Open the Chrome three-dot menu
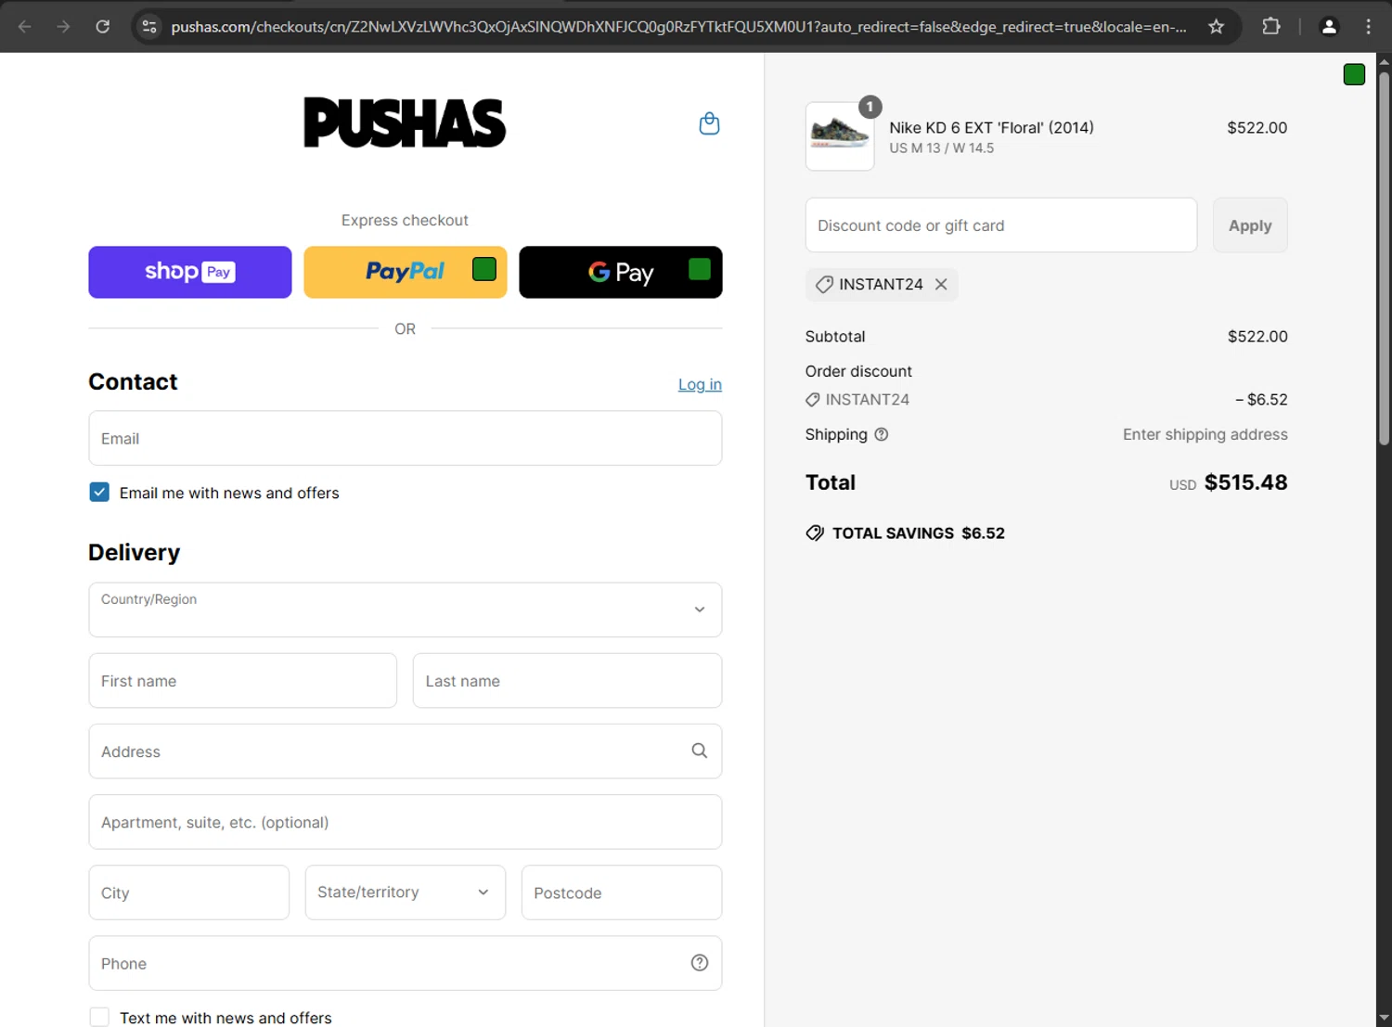This screenshot has height=1027, width=1392. [1369, 26]
